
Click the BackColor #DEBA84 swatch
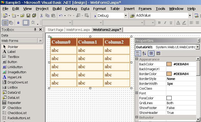click(169, 64)
